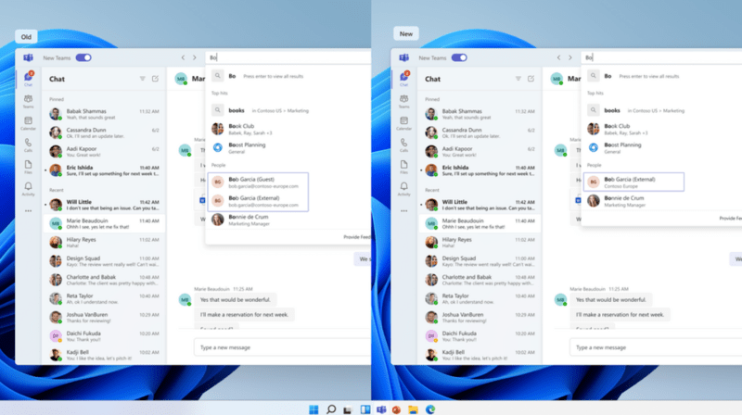Open Daichi Fukuda chat in New window
Viewport: 742px width, 415px height.
click(480, 336)
